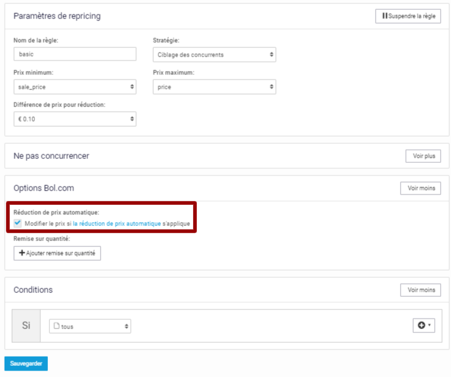Uncheck Modifier le prix checkbox

coord(18,223)
